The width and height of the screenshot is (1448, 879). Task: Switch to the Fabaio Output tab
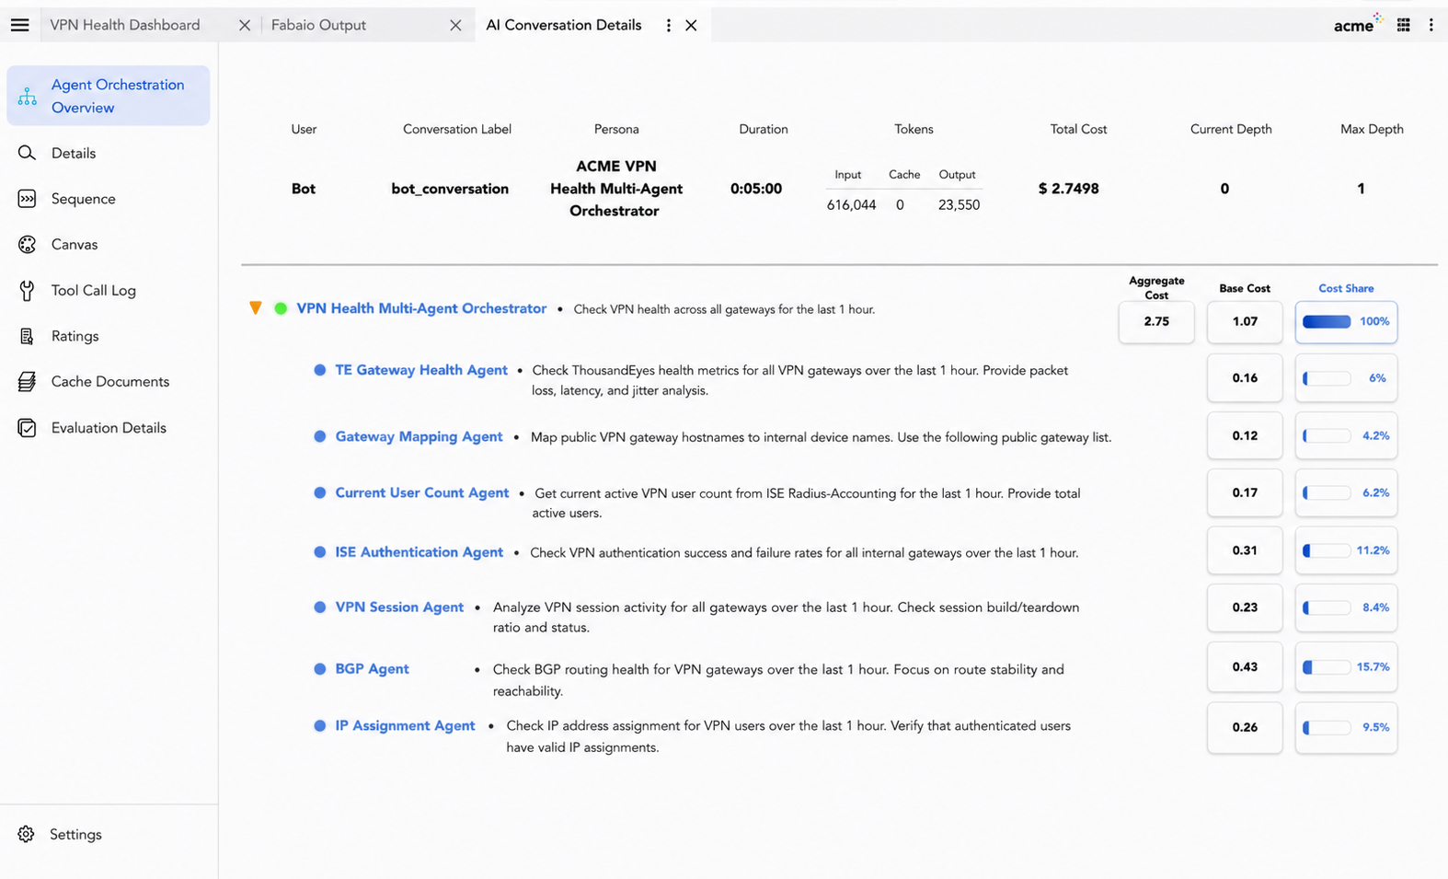tap(318, 25)
